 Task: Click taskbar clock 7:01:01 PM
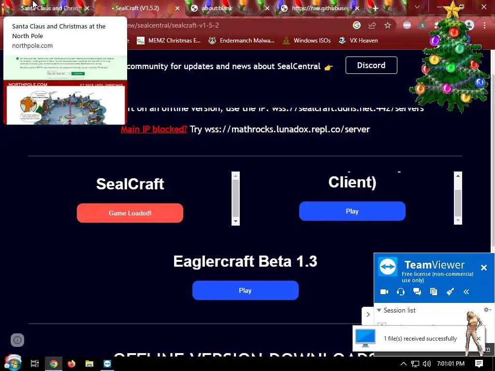click(x=451, y=364)
